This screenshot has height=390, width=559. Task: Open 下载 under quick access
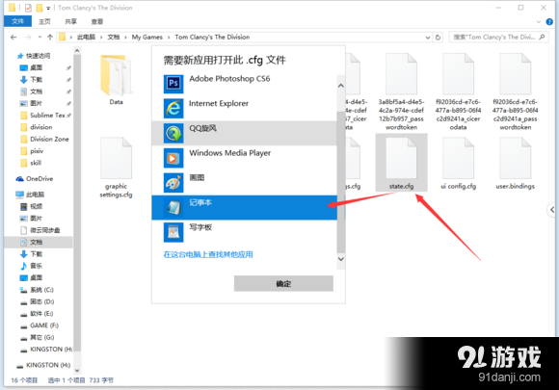pos(32,79)
